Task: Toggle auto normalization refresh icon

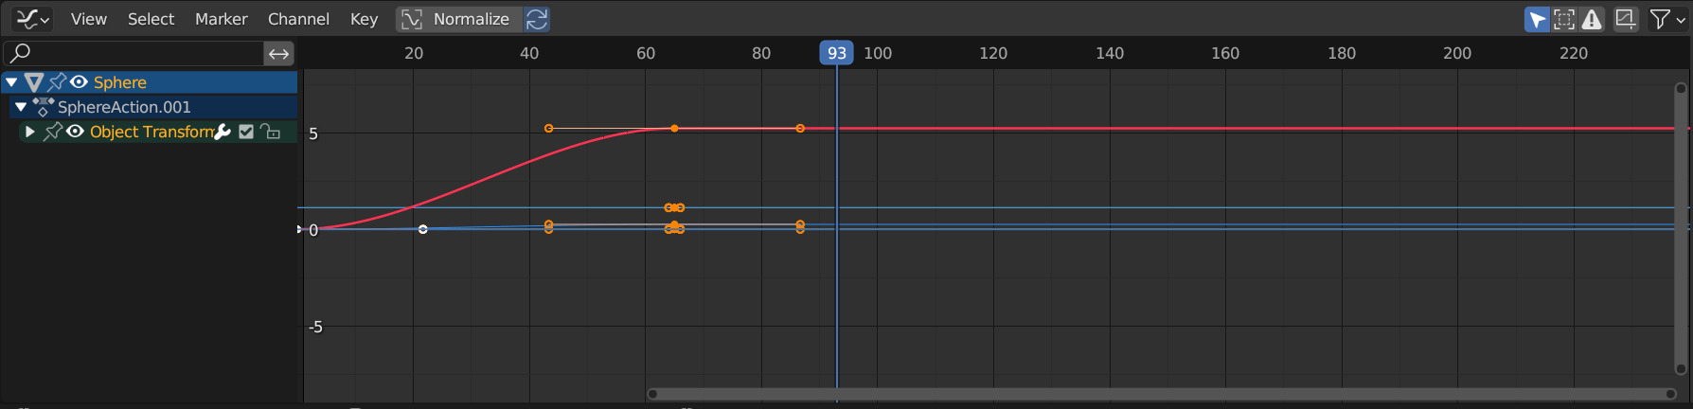Action: point(537,19)
